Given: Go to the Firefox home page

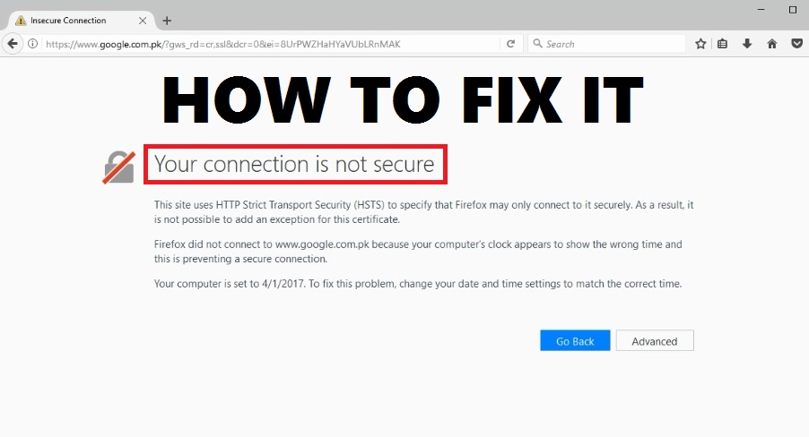Looking at the screenshot, I should coord(771,44).
